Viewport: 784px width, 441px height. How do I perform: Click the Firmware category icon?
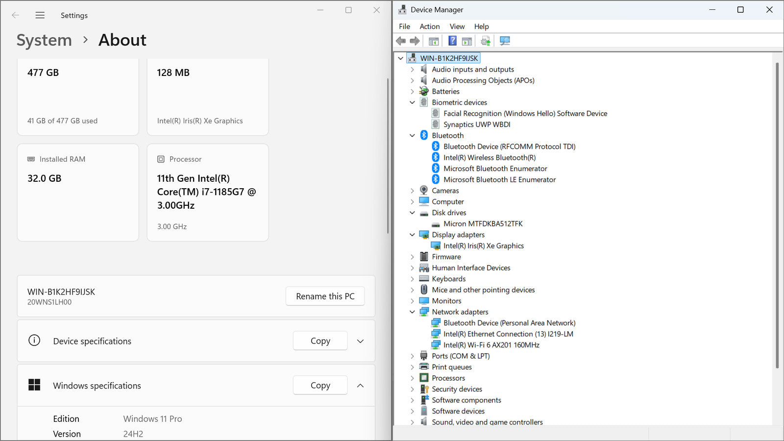tap(424, 257)
